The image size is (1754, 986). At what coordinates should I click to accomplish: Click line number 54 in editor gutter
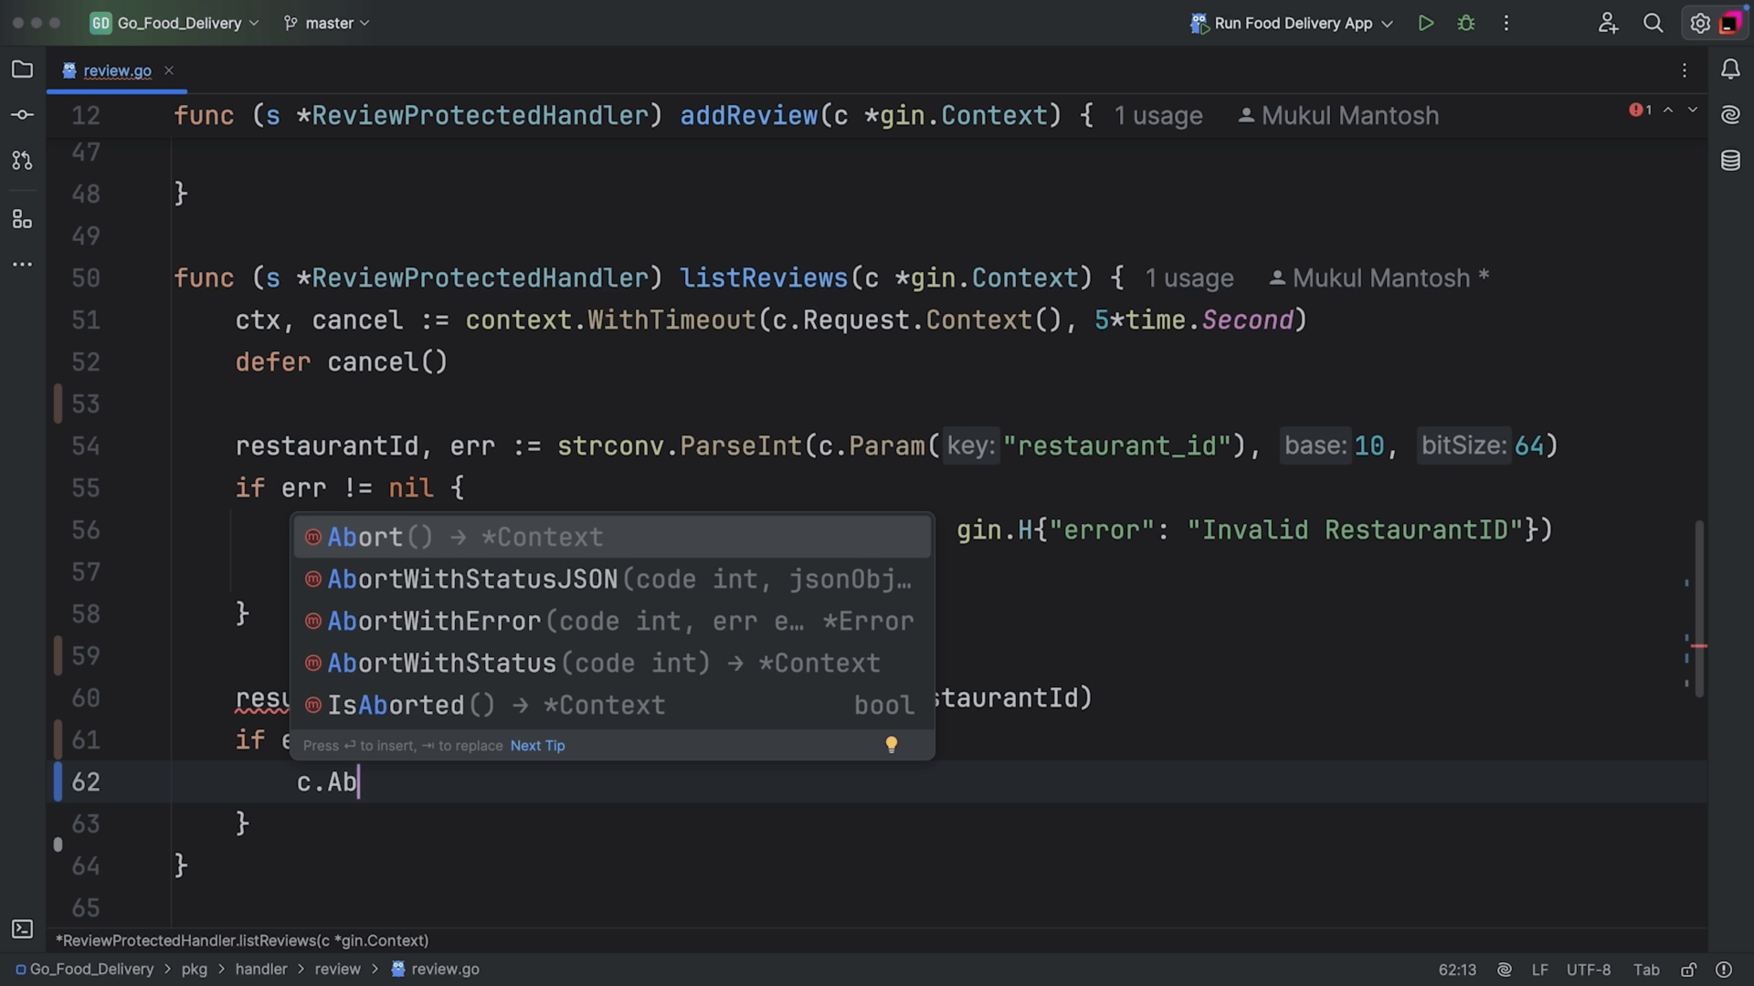pyautogui.click(x=85, y=446)
